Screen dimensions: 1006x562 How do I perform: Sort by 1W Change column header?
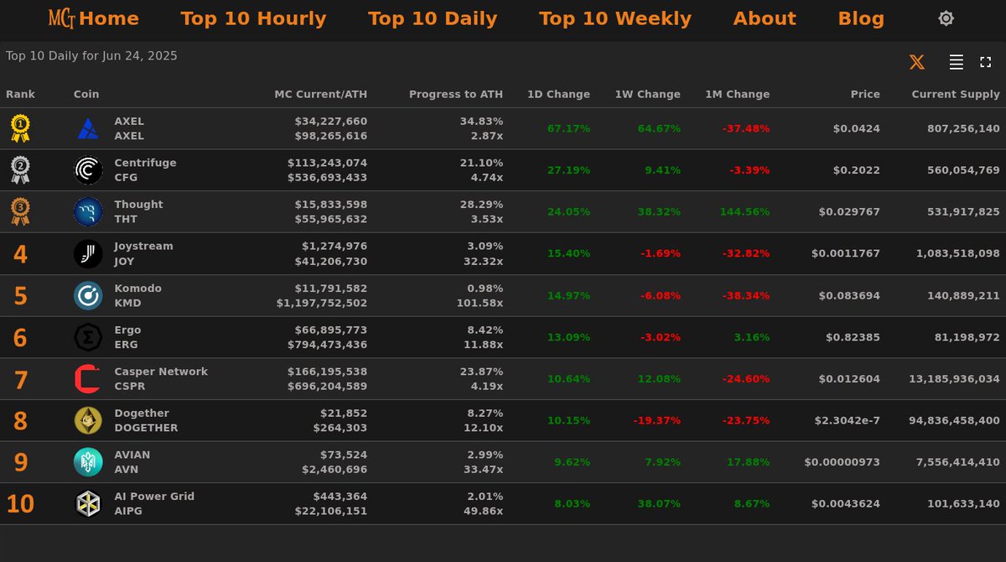click(647, 95)
